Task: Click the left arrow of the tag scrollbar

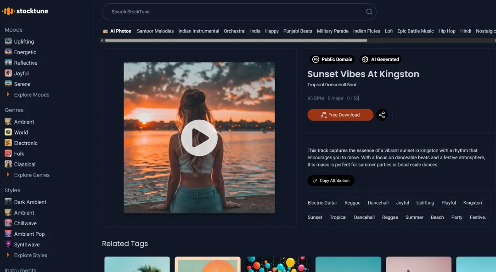Action: 101,40
